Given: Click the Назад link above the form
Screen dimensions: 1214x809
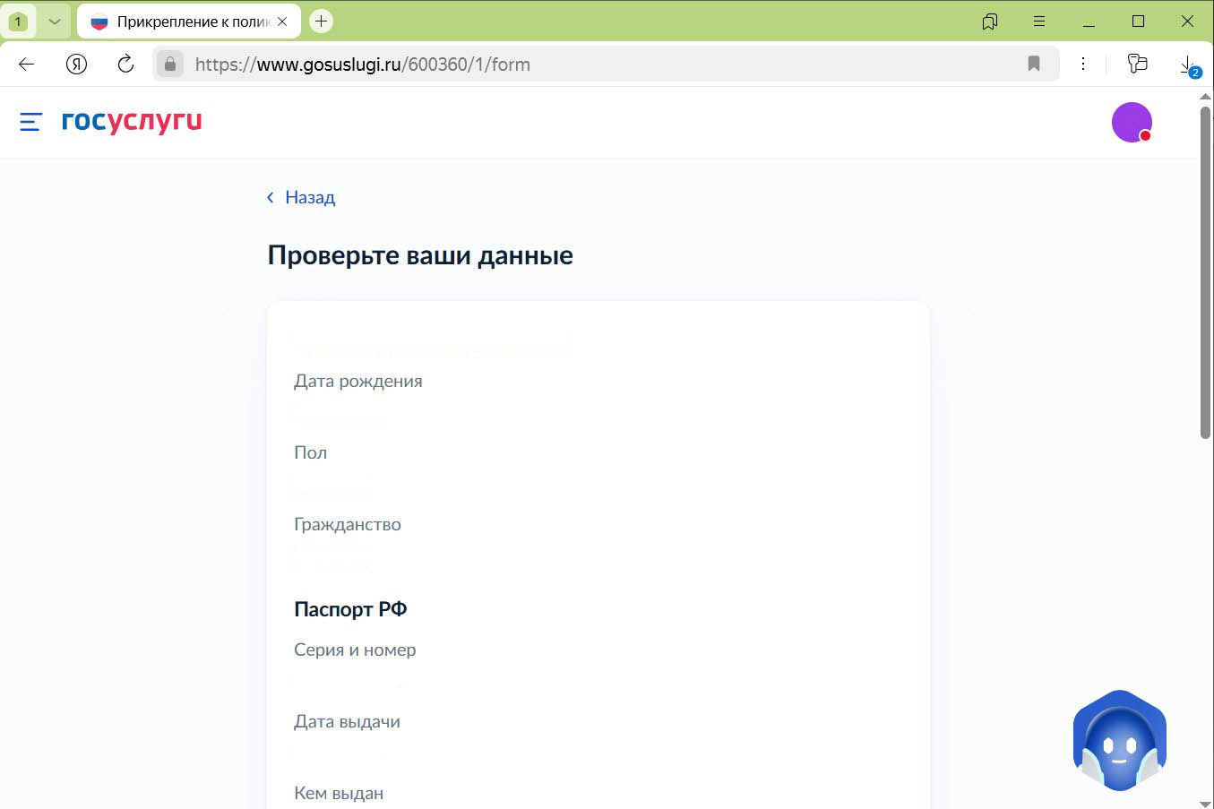Looking at the screenshot, I should (300, 197).
